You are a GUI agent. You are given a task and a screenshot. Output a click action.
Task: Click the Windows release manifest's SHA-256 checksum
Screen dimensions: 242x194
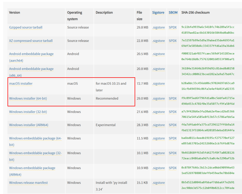(x=208, y=185)
